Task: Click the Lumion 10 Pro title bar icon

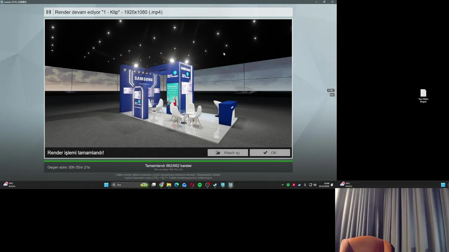Action: (2, 2)
